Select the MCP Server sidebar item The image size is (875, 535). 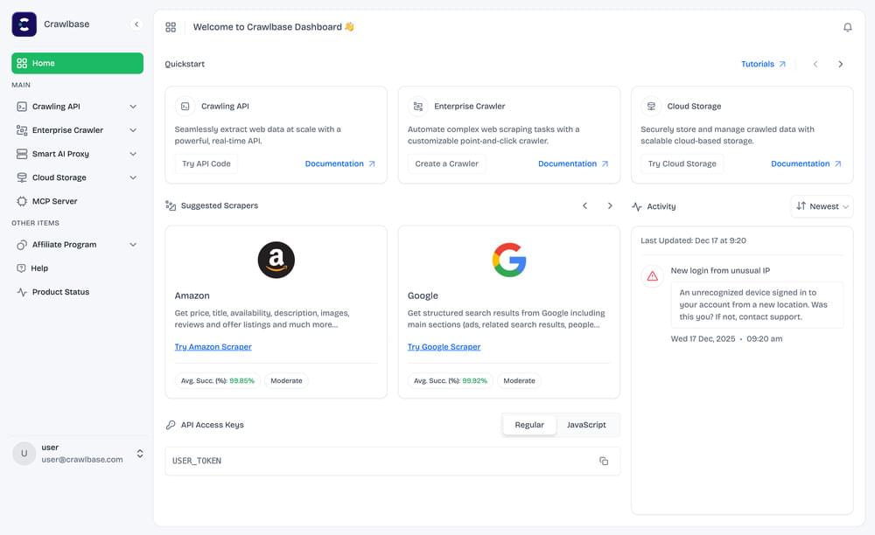coord(54,200)
